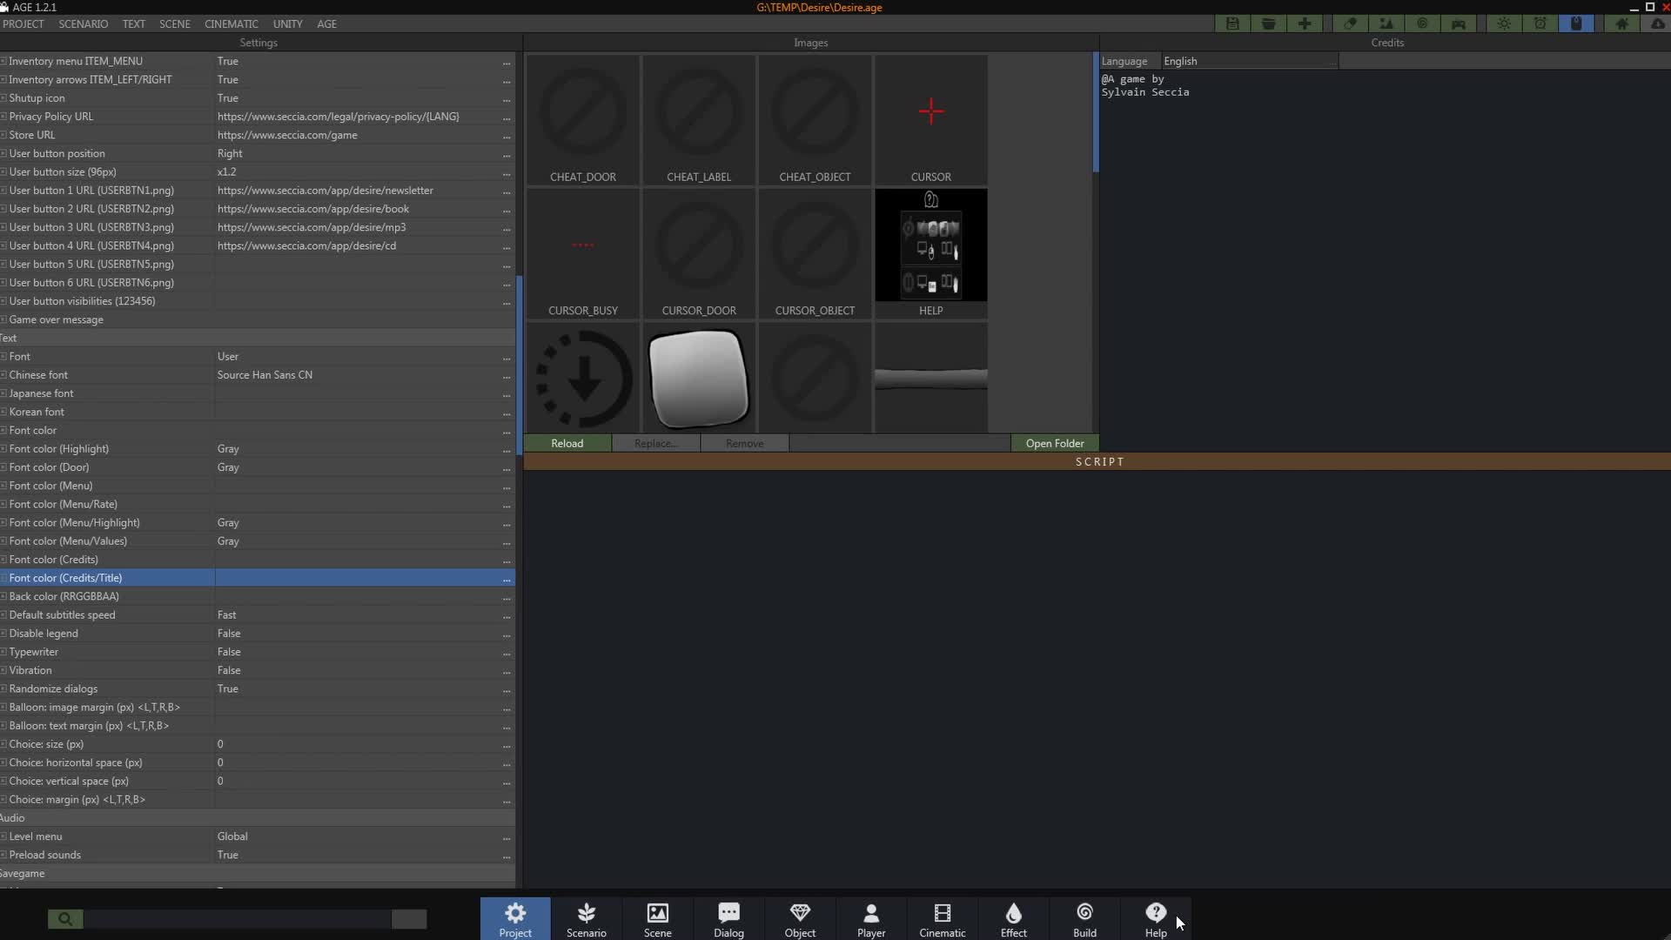Click the plus toolbar icon
The height and width of the screenshot is (940, 1671).
click(x=1305, y=23)
